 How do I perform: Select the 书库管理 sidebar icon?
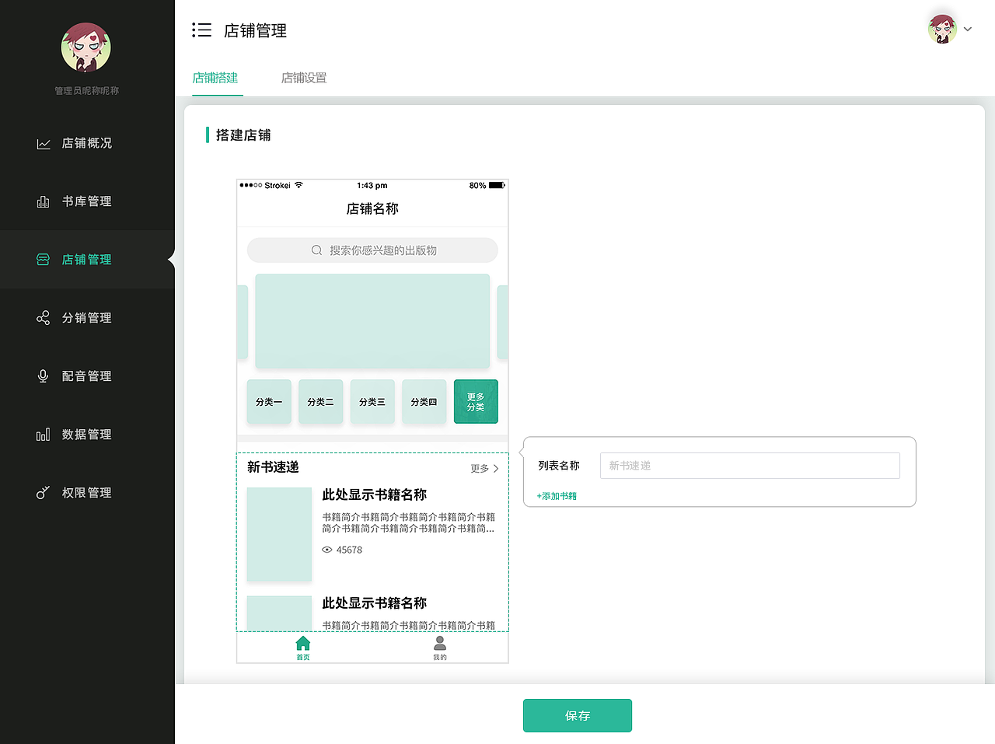click(x=44, y=201)
